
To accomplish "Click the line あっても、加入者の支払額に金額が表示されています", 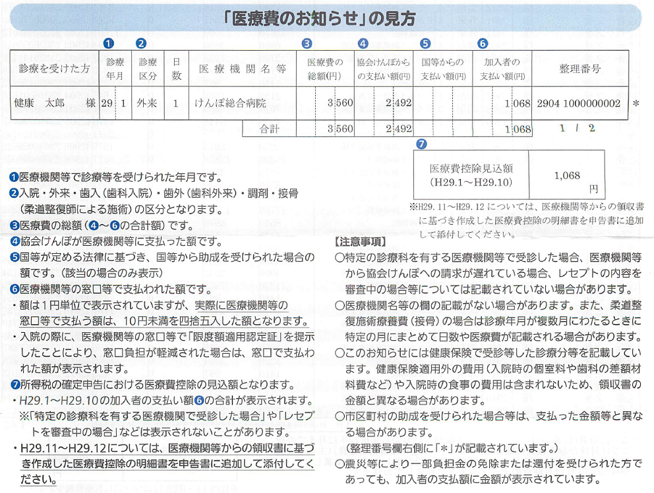I will click(x=473, y=480).
